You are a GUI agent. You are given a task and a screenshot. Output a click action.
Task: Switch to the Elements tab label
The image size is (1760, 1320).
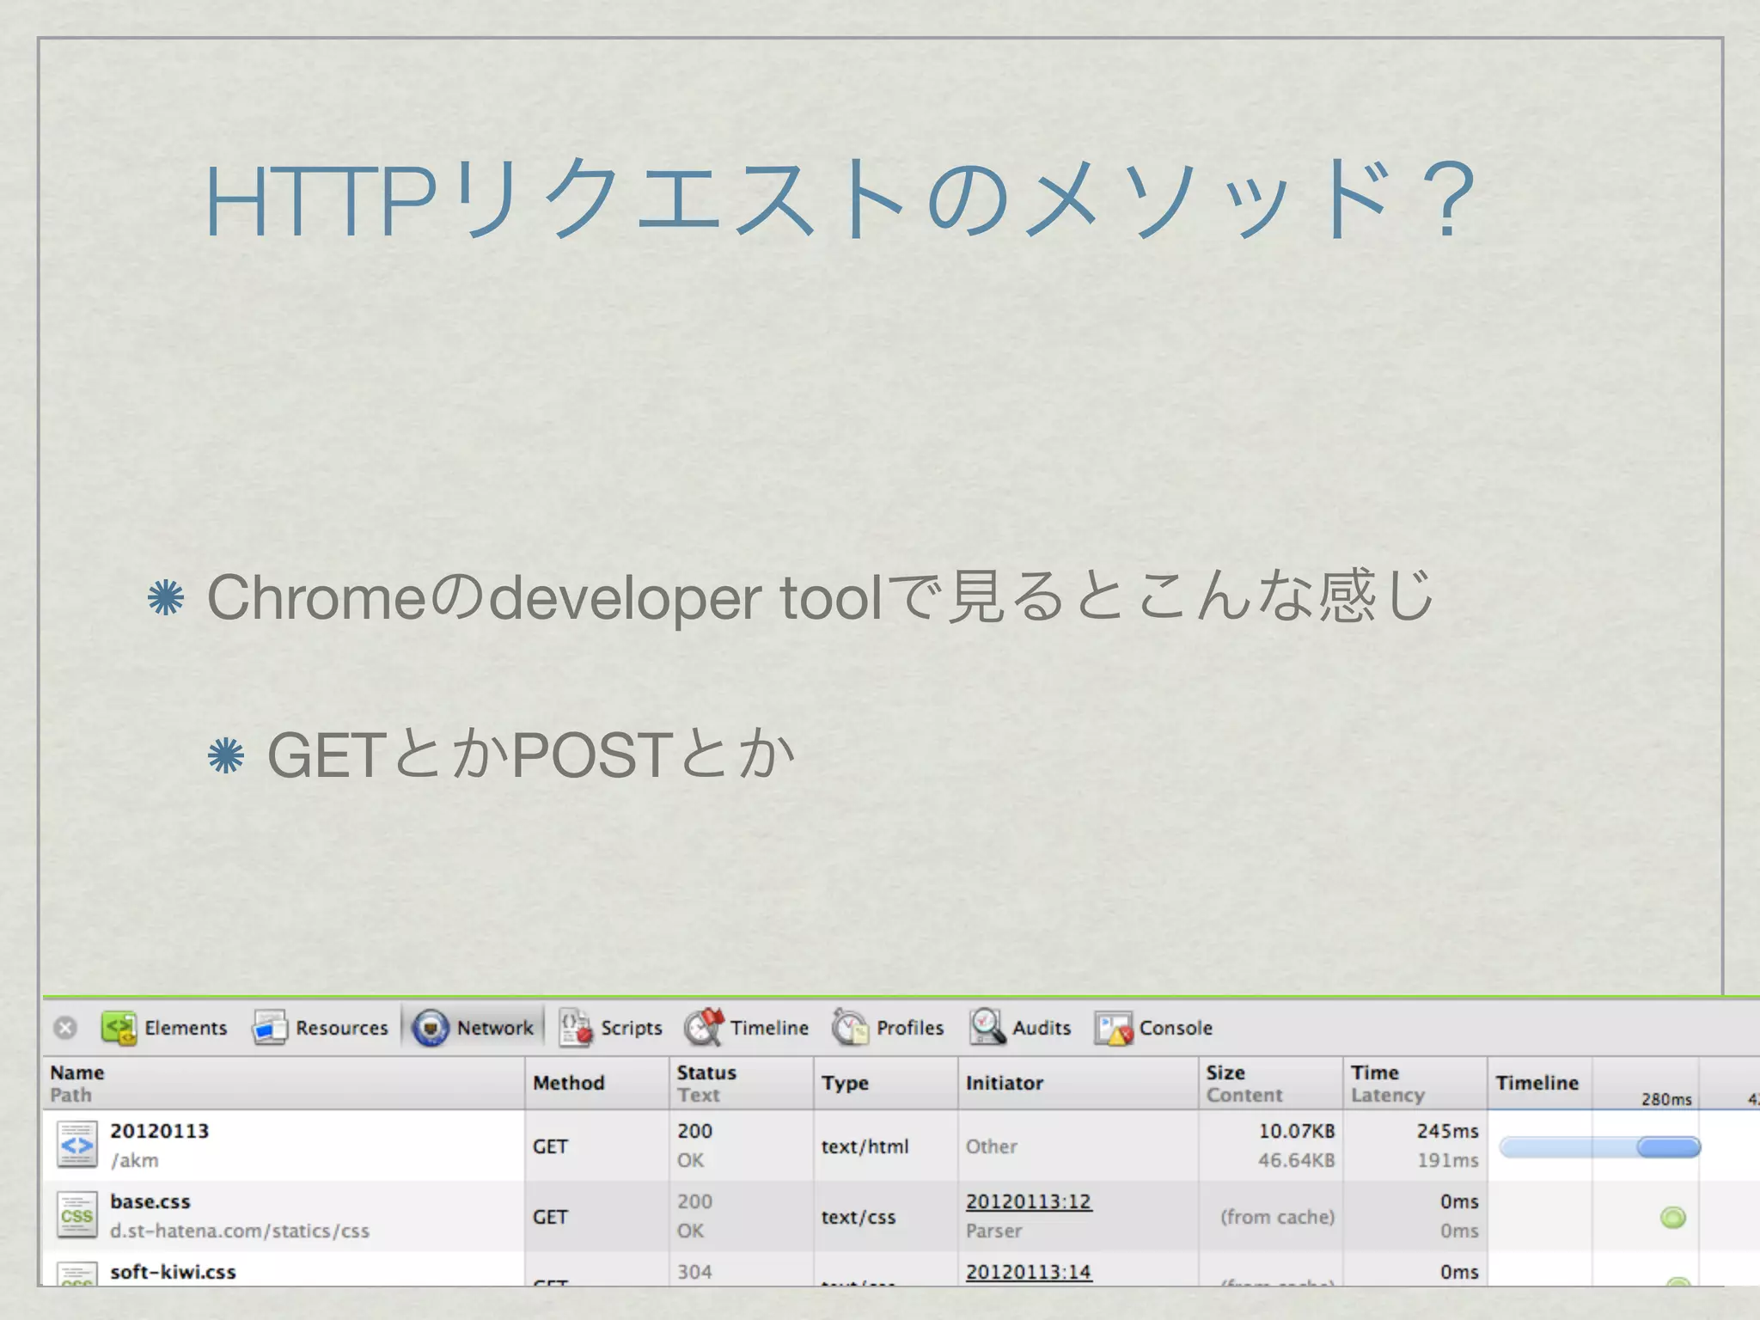[x=186, y=1028]
